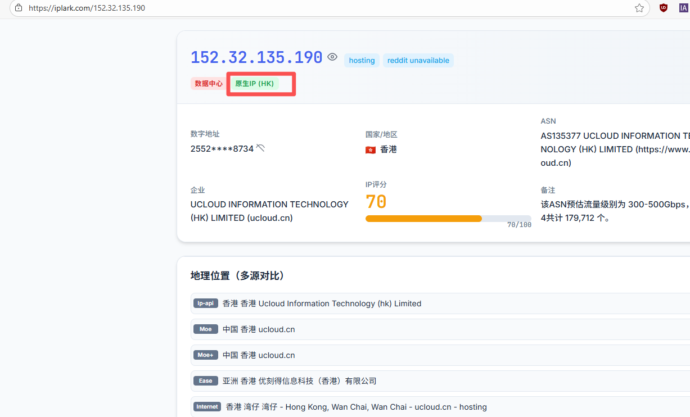Click the 'hosting' tag
This screenshot has height=417, width=690.
tap(362, 61)
